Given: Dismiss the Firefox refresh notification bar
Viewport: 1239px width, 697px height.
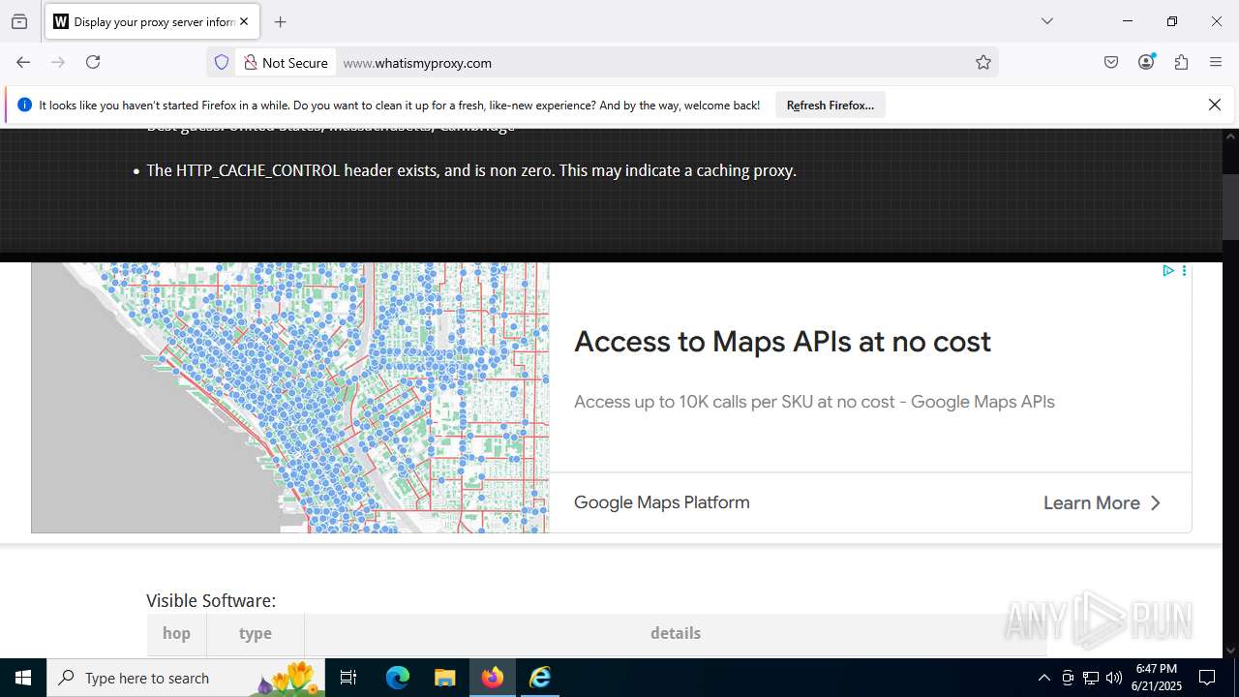Looking at the screenshot, I should point(1215,105).
